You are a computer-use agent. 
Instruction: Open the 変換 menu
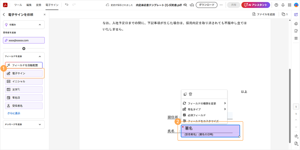tap(39, 5)
